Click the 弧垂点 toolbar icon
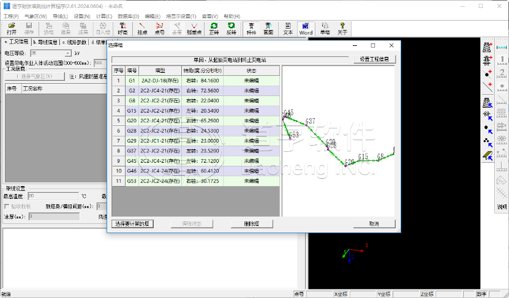Image resolution: width=509 pixels, height=298 pixels. 194,29
